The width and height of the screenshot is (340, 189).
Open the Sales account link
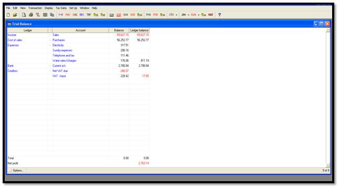tap(56, 35)
